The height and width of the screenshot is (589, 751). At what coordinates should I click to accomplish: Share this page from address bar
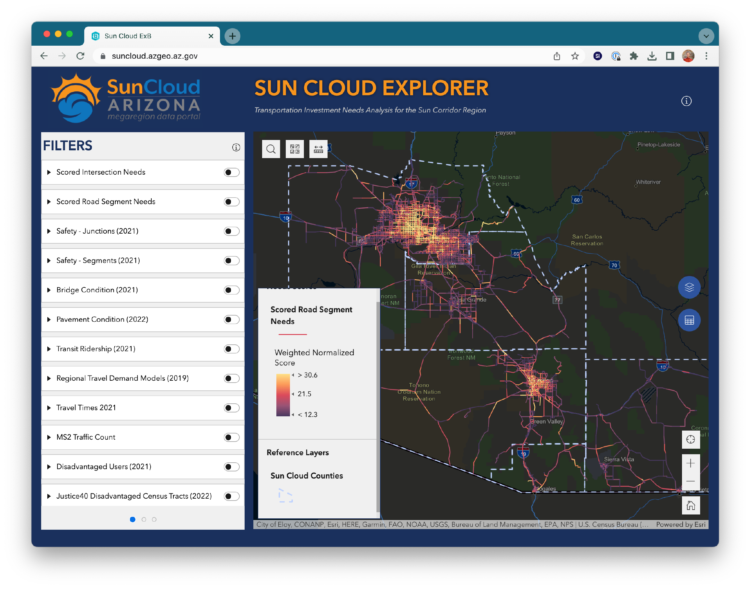[x=557, y=56]
